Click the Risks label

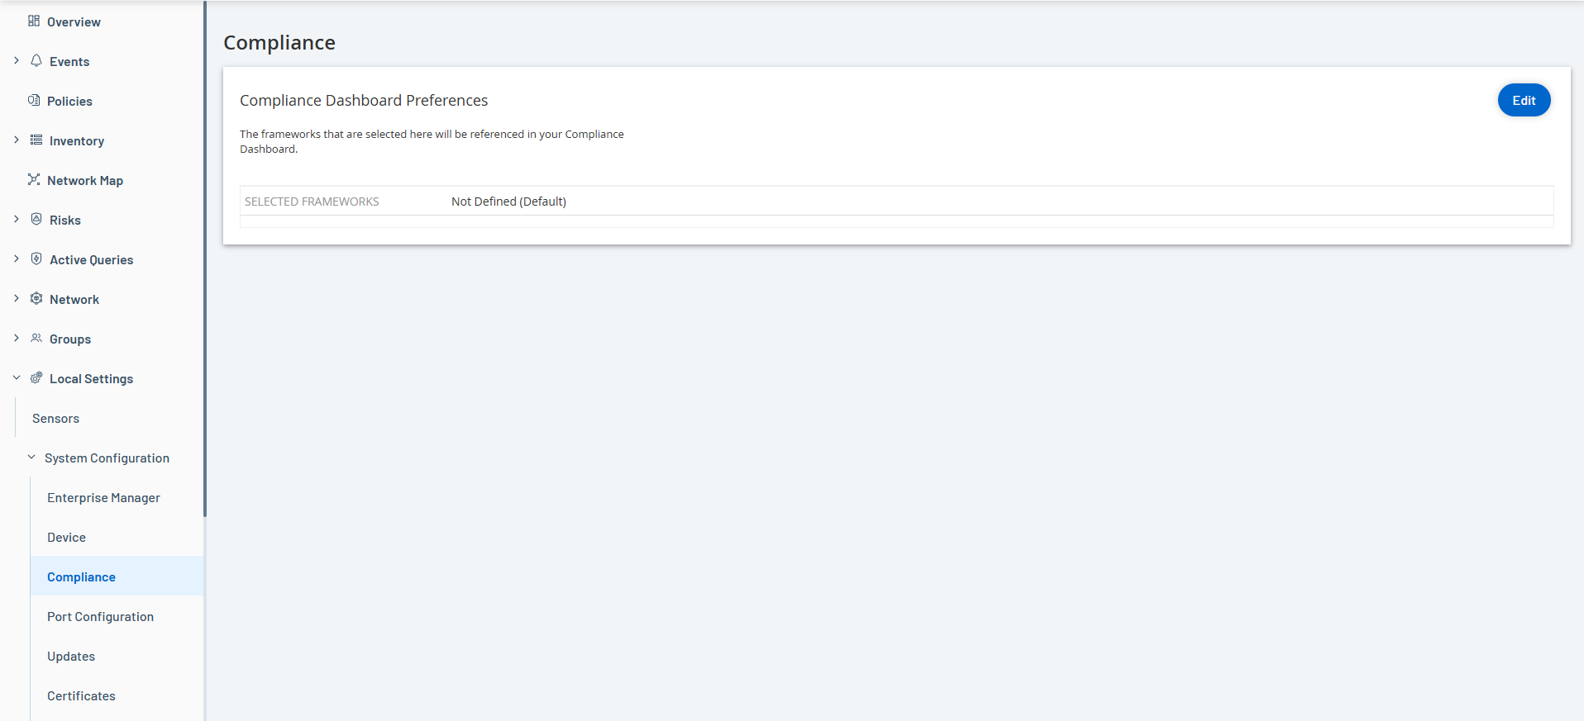click(x=65, y=221)
